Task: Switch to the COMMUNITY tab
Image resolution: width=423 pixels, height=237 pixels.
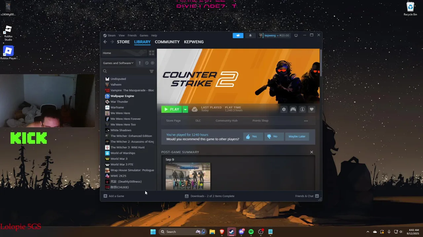Action: [x=167, y=42]
